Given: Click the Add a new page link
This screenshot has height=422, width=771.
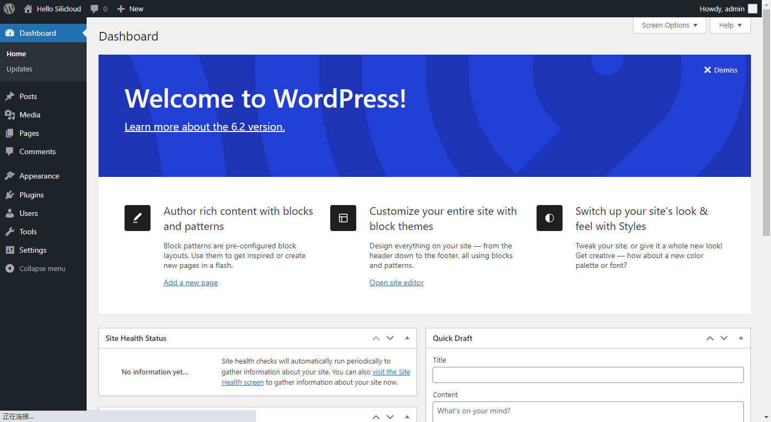Looking at the screenshot, I should (191, 283).
